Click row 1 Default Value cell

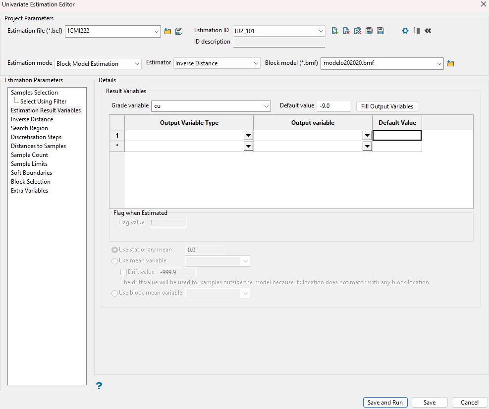tap(397, 136)
